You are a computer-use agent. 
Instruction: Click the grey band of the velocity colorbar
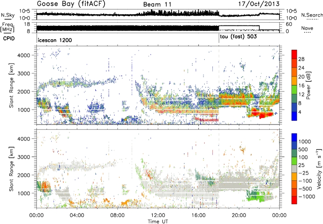tap(294, 169)
